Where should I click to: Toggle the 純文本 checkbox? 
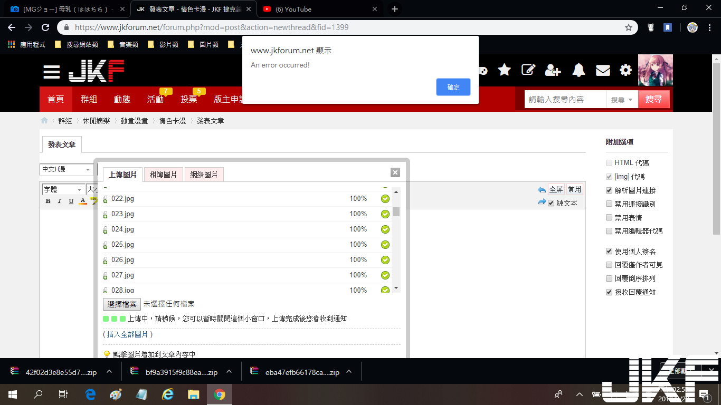(x=551, y=203)
